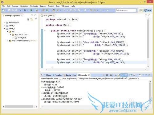The image size is (154, 115).
Task: Click the editor vertical scrollbar
Action: [x=148, y=39]
